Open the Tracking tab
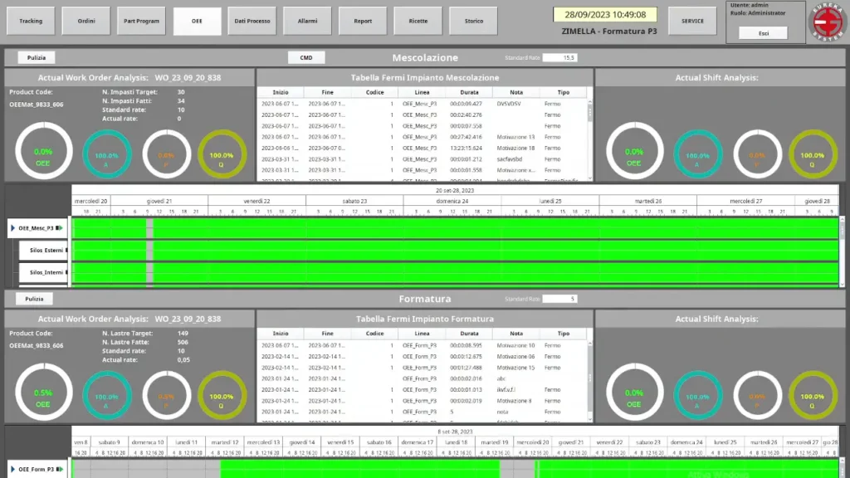Screen dimensions: 850x478 coord(31,21)
